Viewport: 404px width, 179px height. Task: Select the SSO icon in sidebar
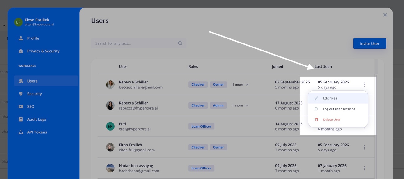click(x=20, y=106)
